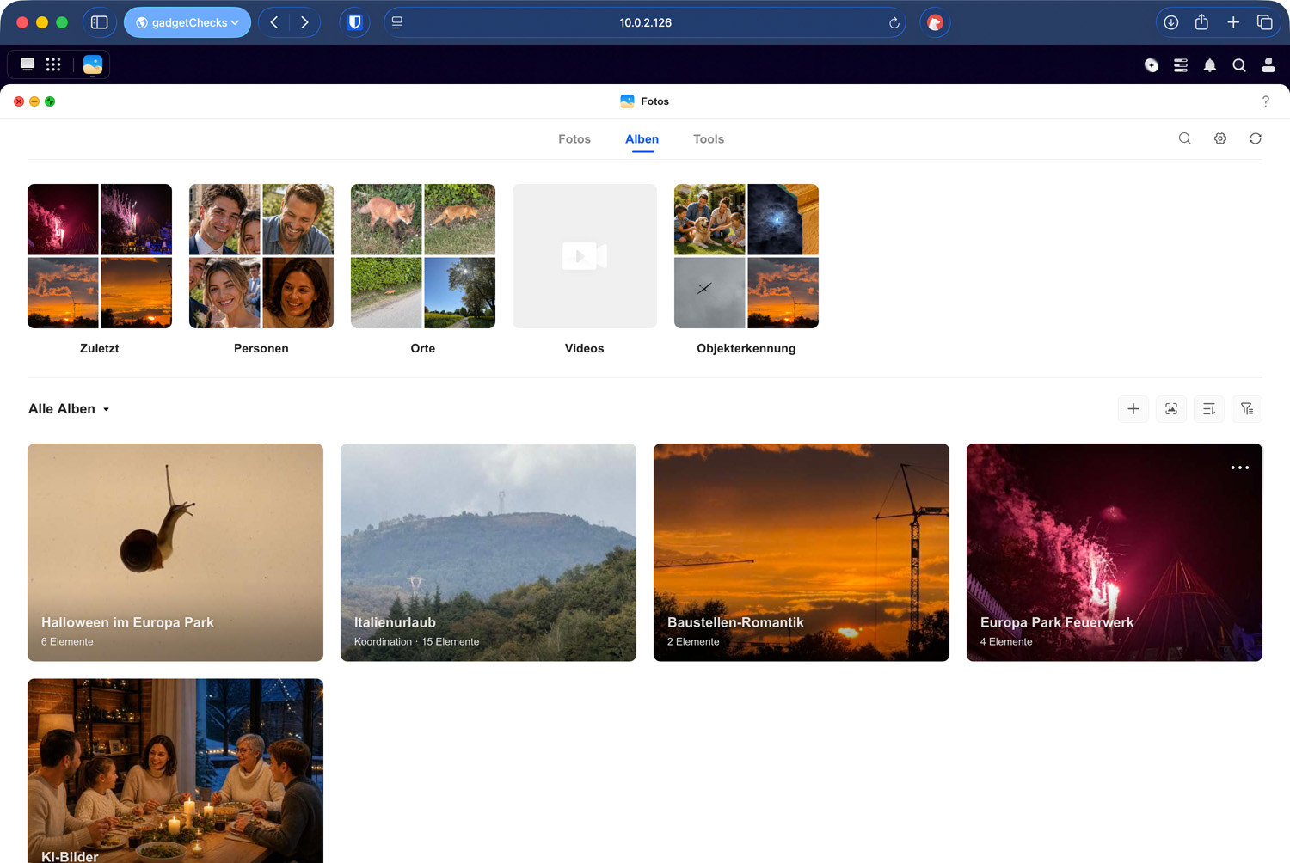1290x863 pixels.
Task: Click the plus icon to create an album
Action: pos(1133,409)
